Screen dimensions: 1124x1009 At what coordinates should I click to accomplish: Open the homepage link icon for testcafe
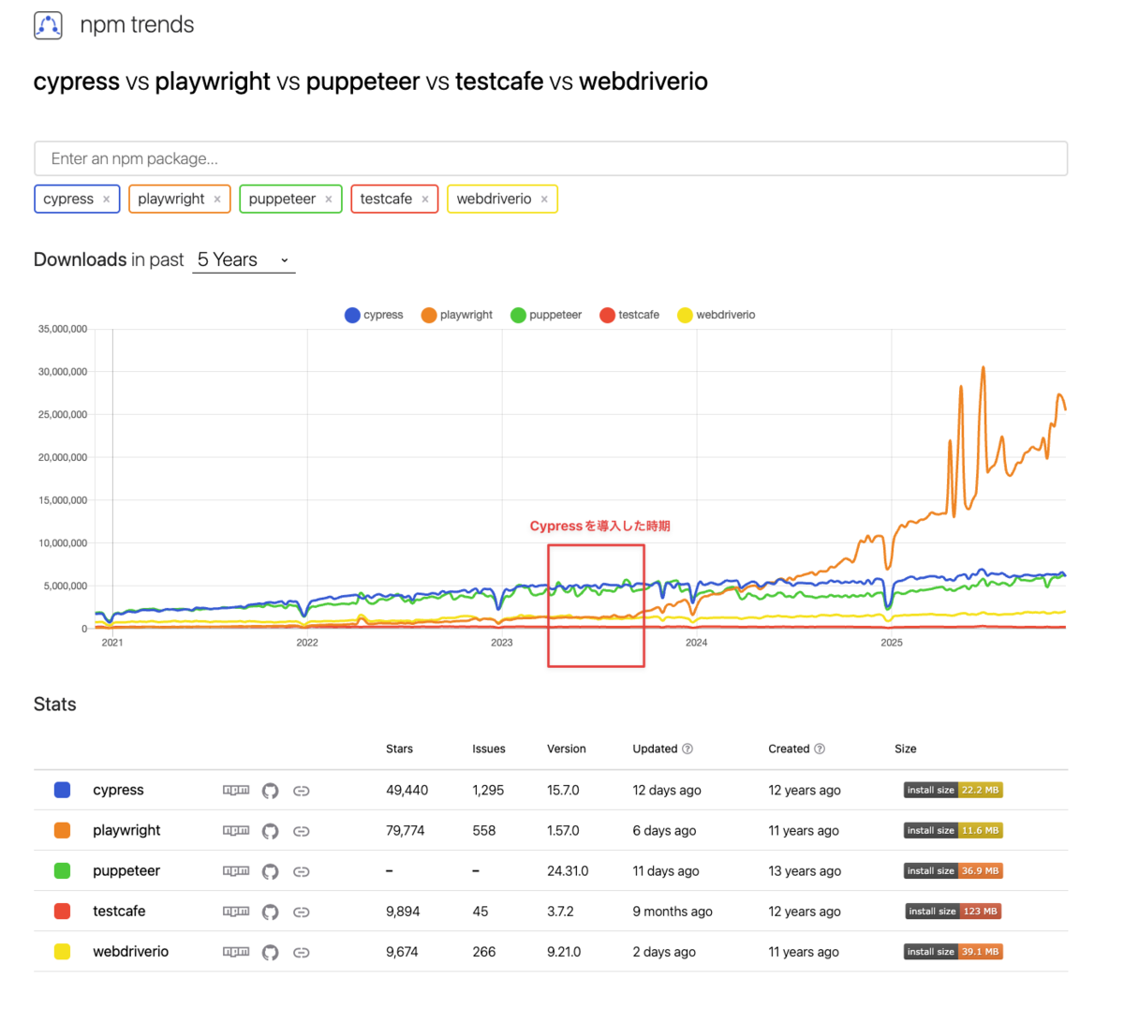(302, 912)
